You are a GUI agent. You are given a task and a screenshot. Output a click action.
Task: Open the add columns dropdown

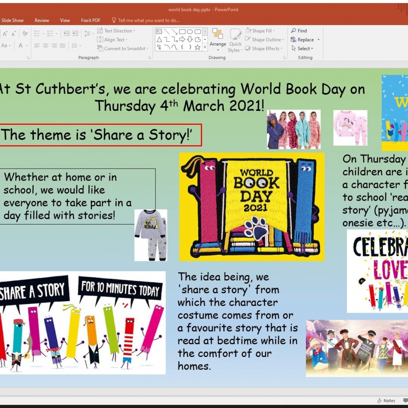pyautogui.click(x=76, y=46)
